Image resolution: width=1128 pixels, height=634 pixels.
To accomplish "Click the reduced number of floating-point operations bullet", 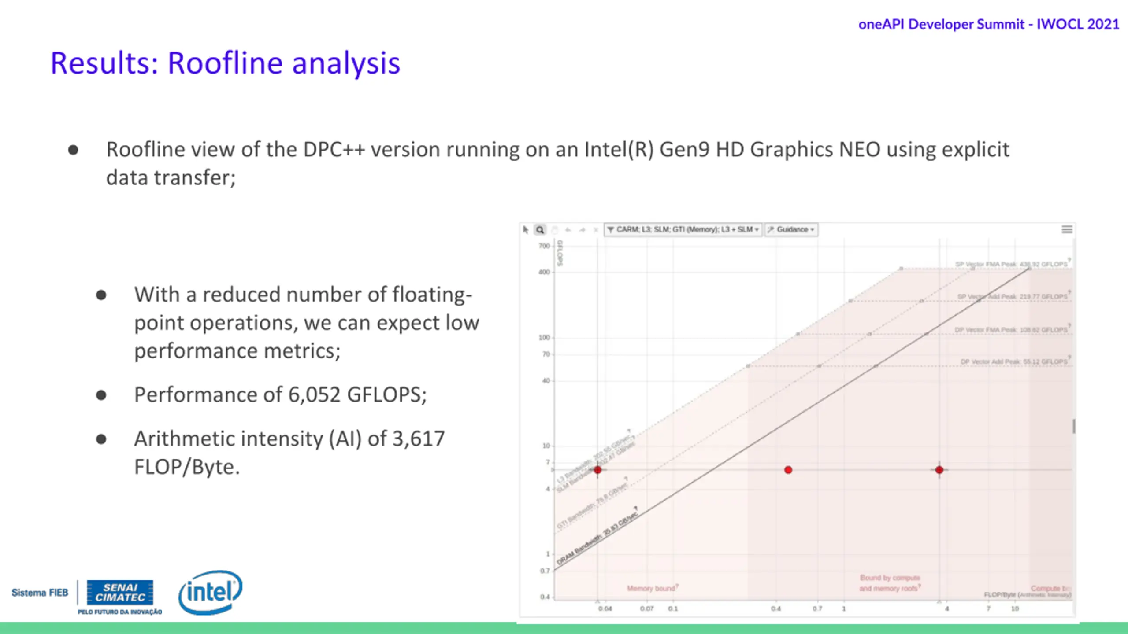I will click(307, 323).
